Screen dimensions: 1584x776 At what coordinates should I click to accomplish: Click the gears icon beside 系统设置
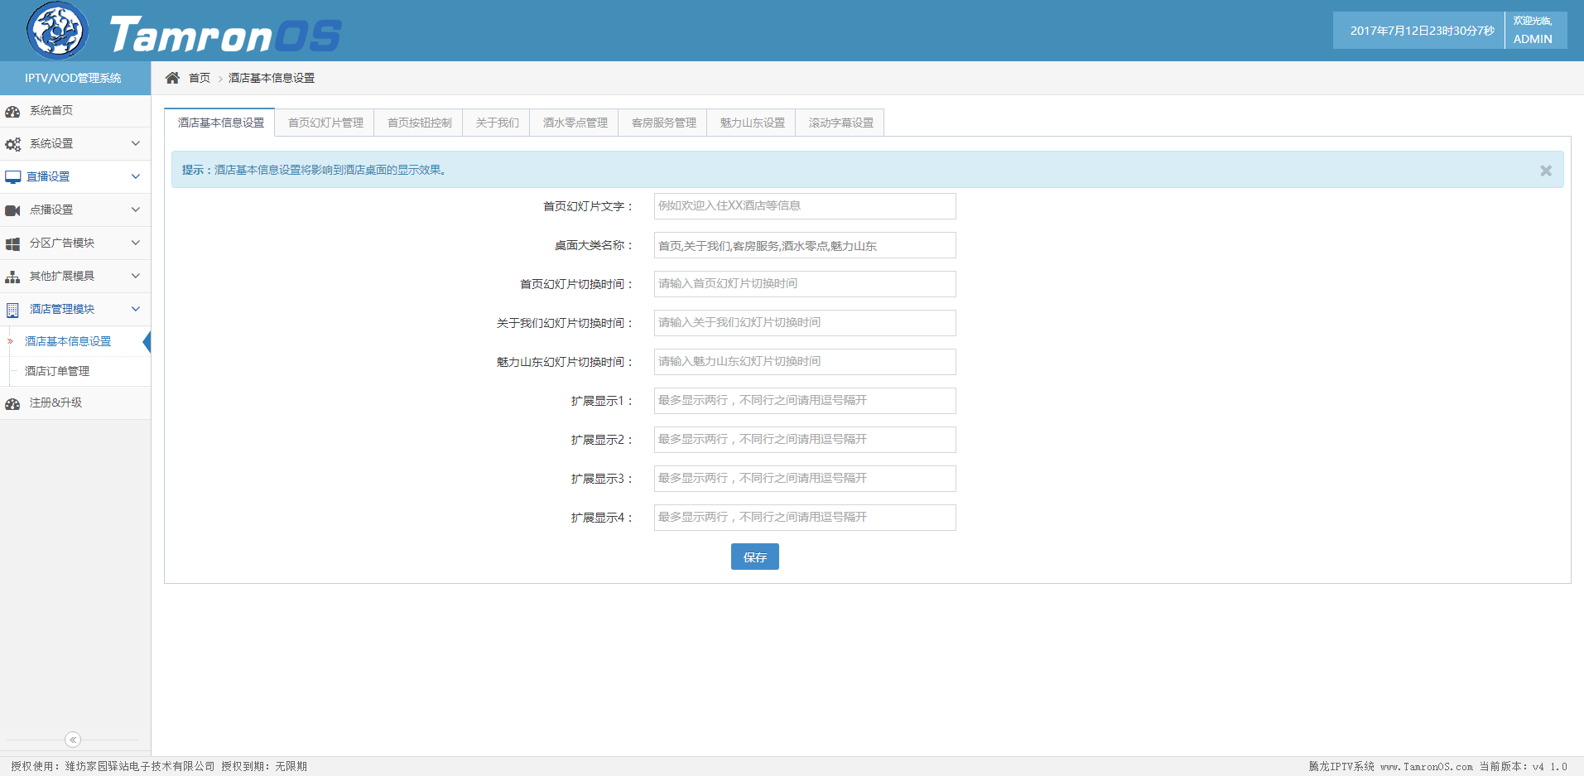coord(12,144)
